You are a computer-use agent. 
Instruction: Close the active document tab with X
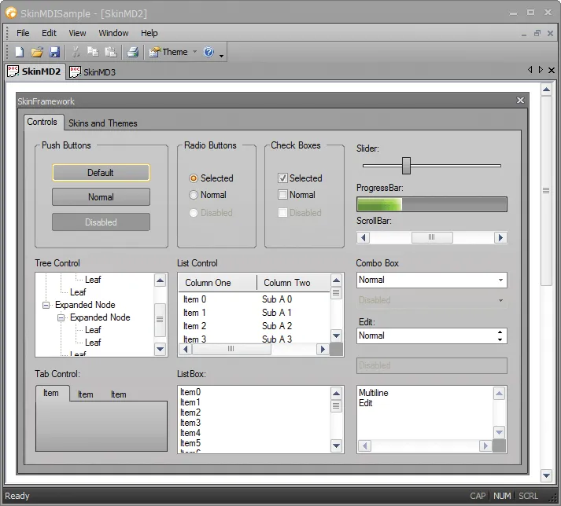552,71
